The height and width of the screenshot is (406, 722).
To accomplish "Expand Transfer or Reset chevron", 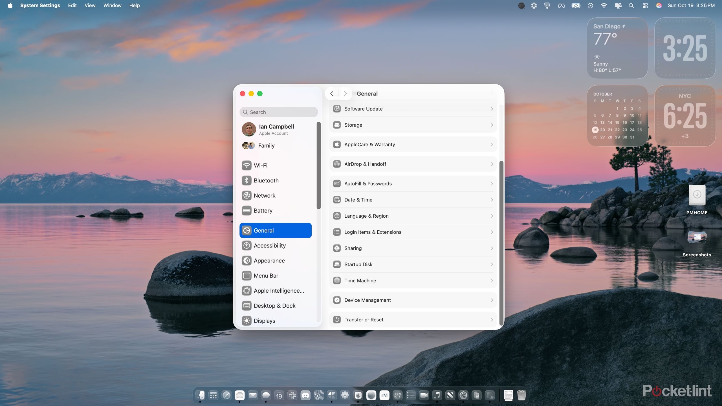I will pyautogui.click(x=492, y=320).
